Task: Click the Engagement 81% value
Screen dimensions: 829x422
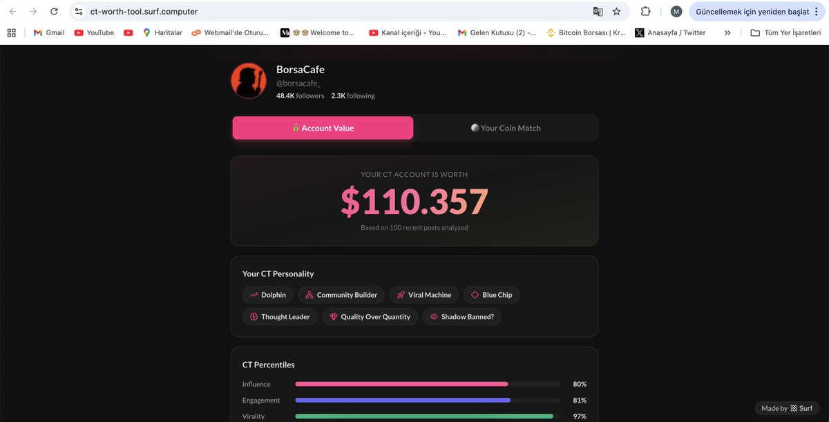Action: (x=580, y=401)
